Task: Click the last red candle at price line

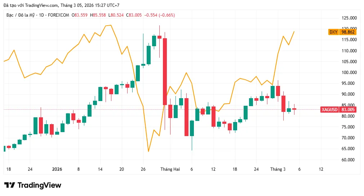Action: [x=294, y=109]
